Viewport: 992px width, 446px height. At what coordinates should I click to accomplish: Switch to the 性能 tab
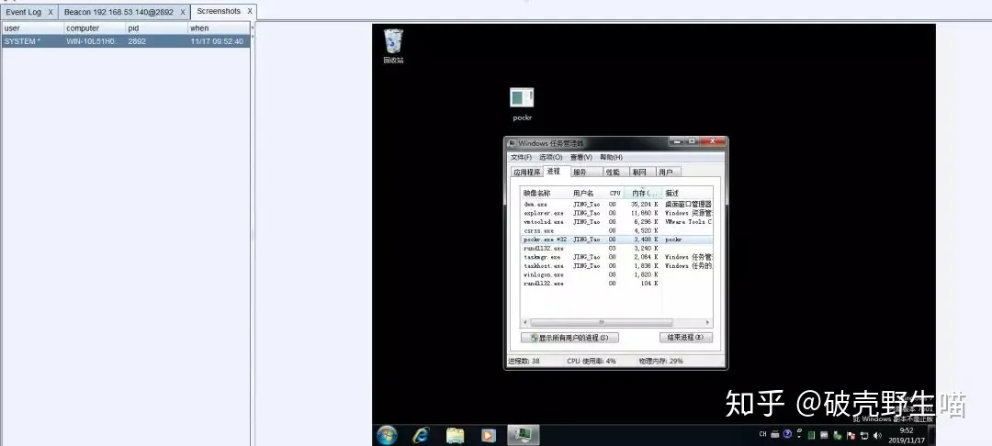click(613, 173)
